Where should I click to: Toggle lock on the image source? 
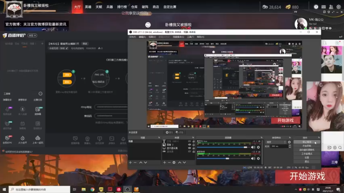click(x=193, y=145)
